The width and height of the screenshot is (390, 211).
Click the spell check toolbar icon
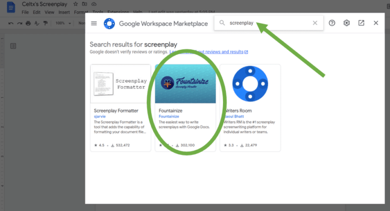pos(37,23)
